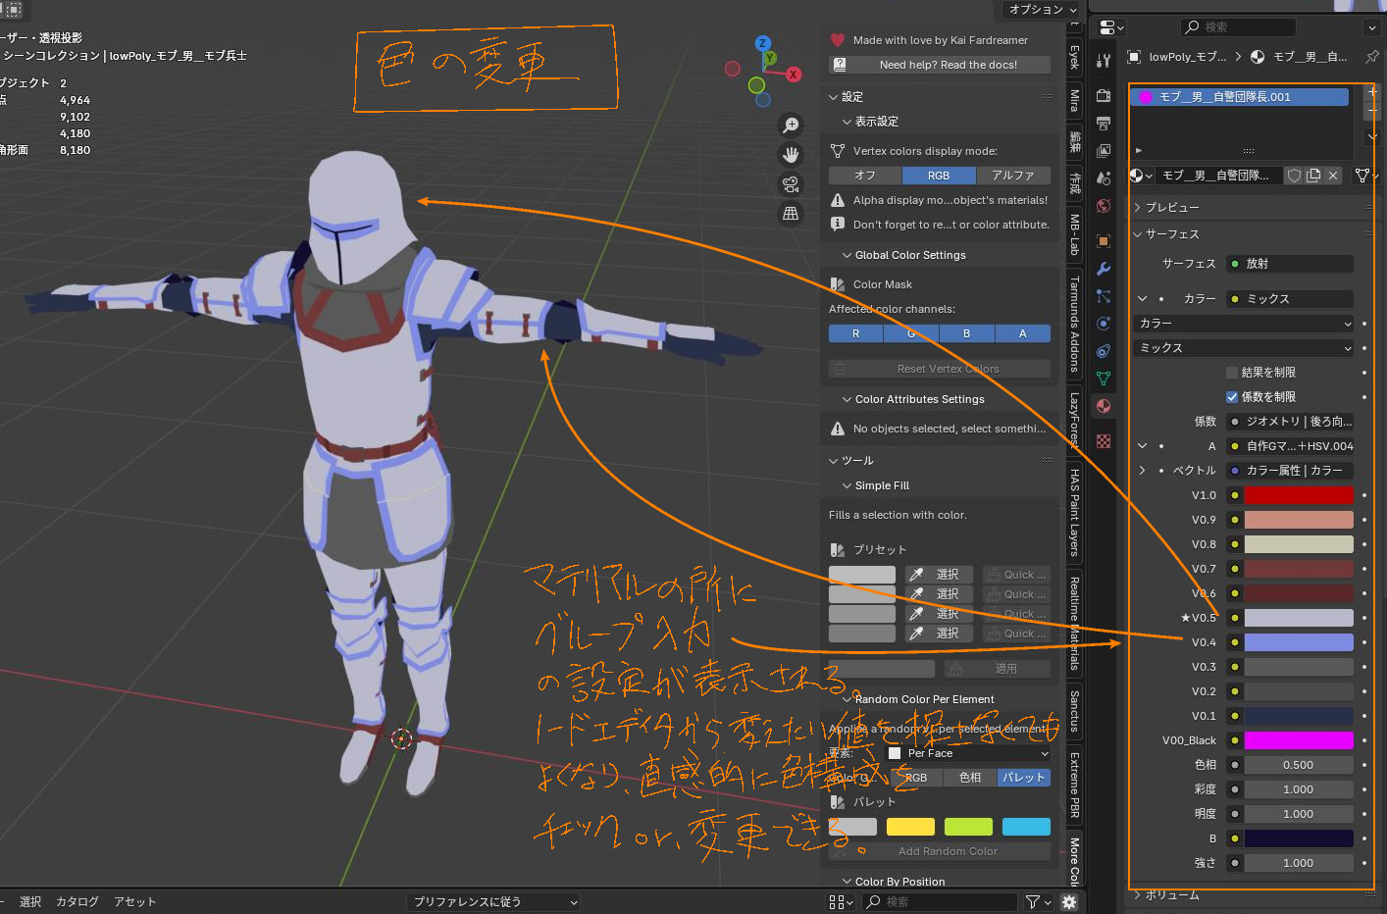Open the Render properties tab icon
The width and height of the screenshot is (1387, 914).
[1104, 96]
